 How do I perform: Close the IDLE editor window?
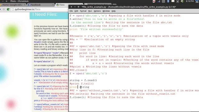[x=71, y=7]
